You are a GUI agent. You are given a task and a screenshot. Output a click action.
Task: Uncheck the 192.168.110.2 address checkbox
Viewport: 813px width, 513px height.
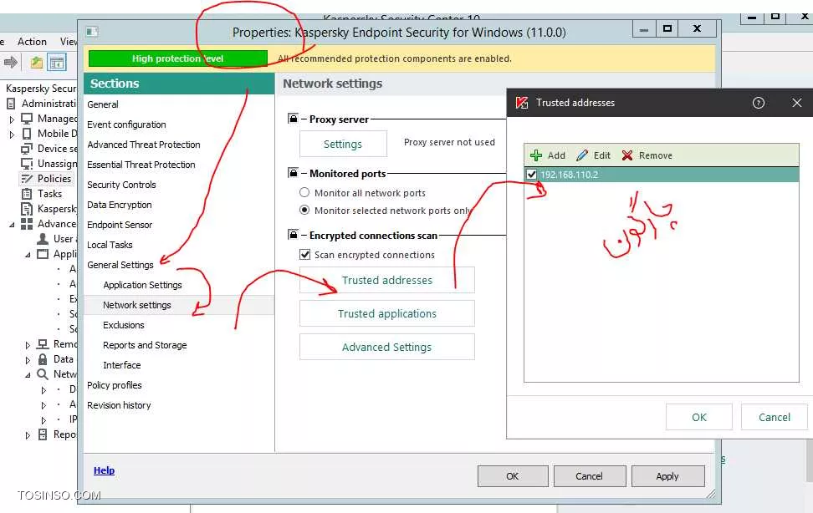tap(531, 174)
